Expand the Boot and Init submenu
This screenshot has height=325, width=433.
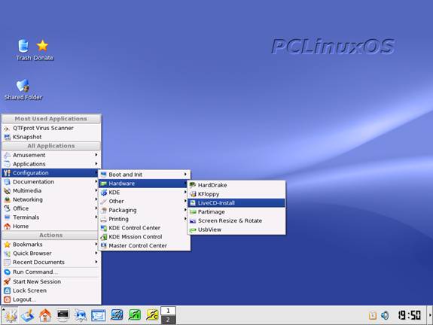click(145, 175)
